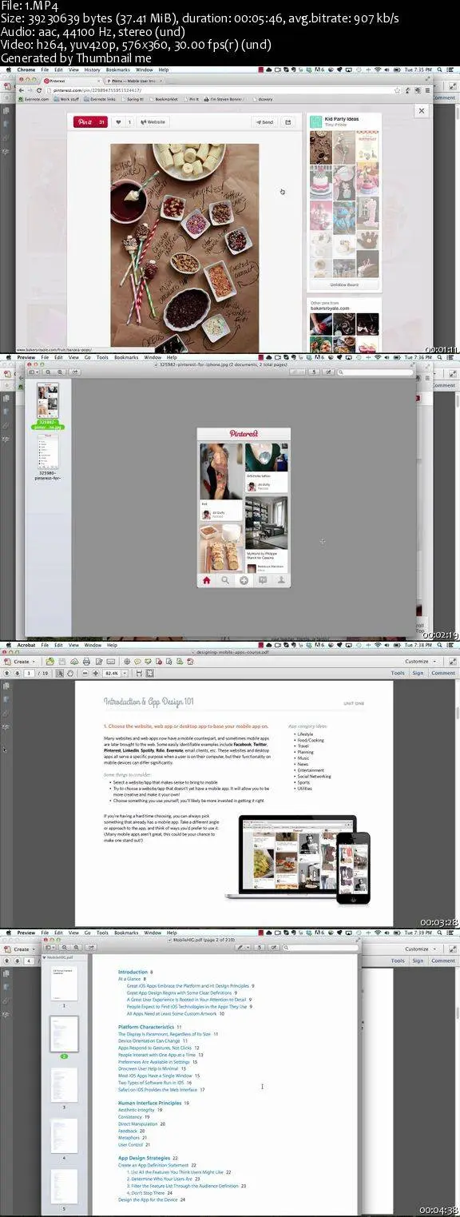Screen dimensions: 460x1217
Task: Close the Pinterest pin overlay with the X
Action: 421,111
